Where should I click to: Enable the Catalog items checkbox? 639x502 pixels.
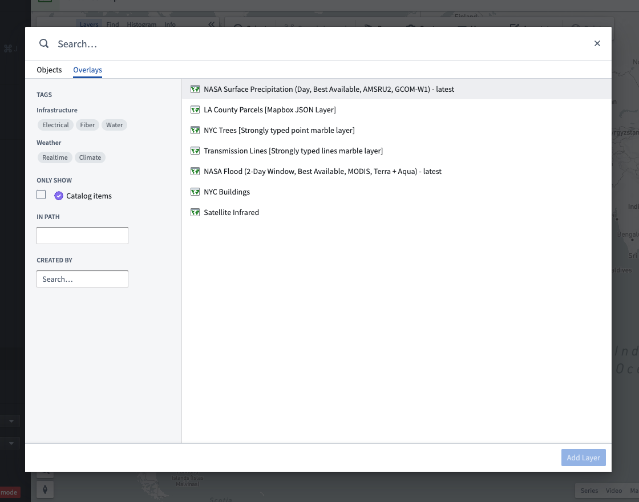click(x=41, y=195)
